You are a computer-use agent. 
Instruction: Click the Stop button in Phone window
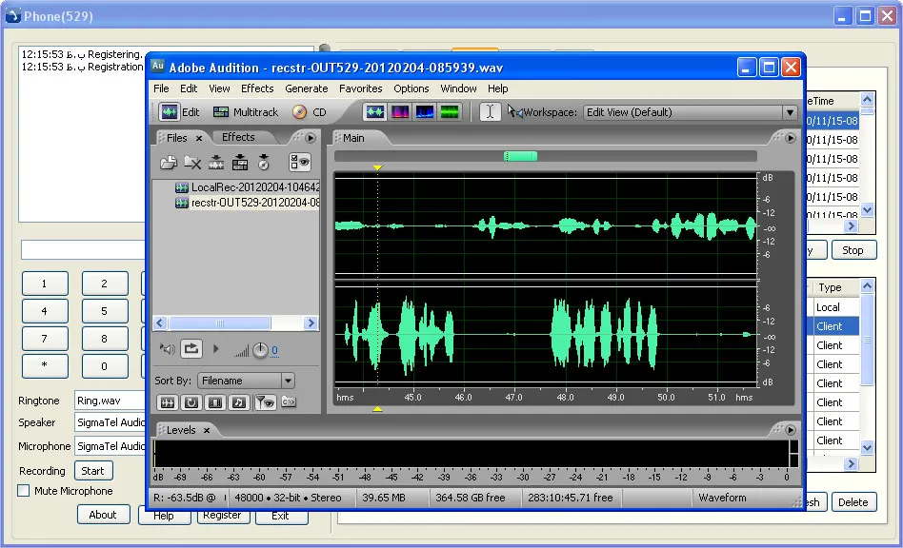[853, 250]
